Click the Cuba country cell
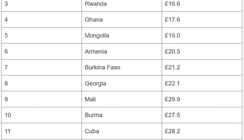This screenshot has width=244, height=140. (92, 131)
